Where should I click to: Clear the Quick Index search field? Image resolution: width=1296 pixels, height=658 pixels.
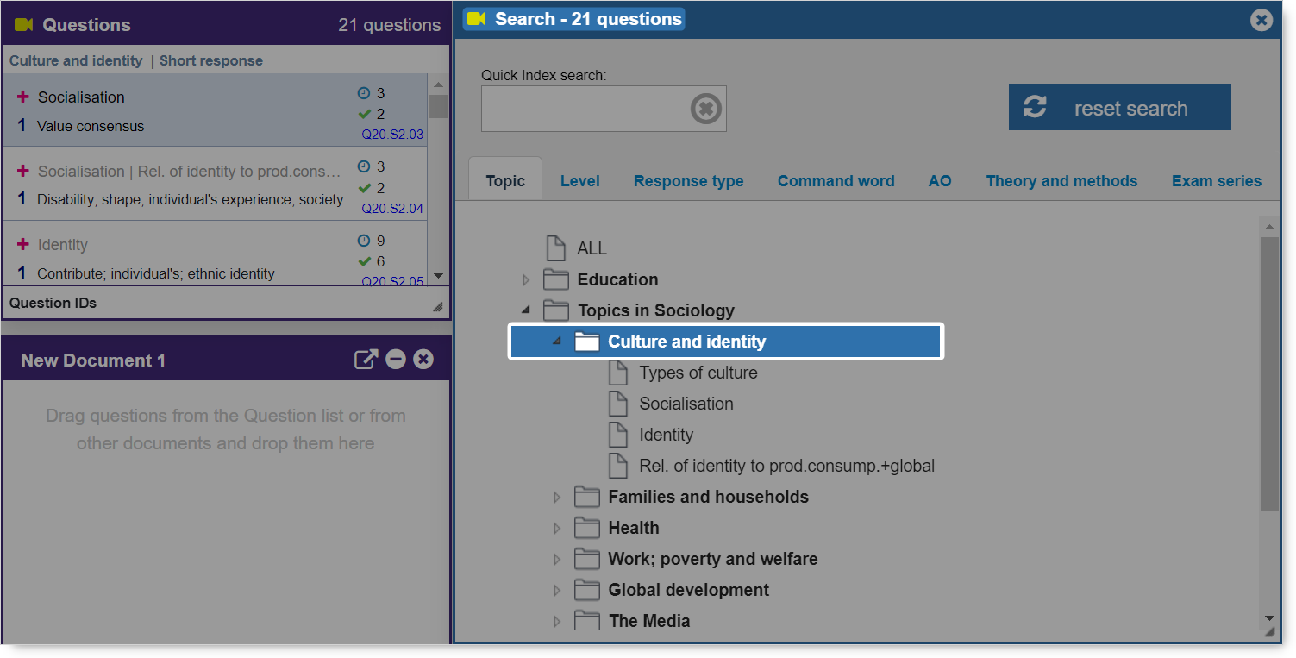tap(705, 109)
